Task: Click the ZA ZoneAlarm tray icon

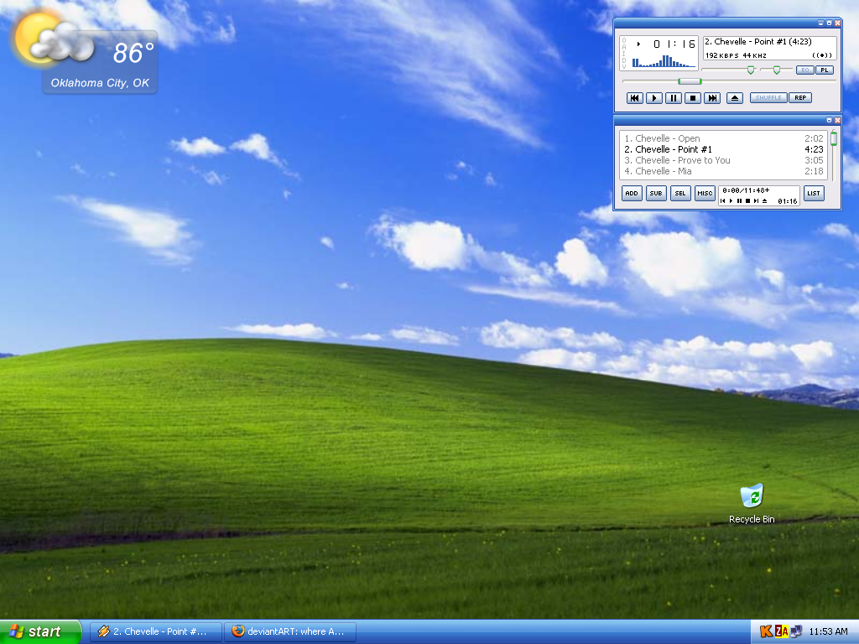Action: point(782,631)
